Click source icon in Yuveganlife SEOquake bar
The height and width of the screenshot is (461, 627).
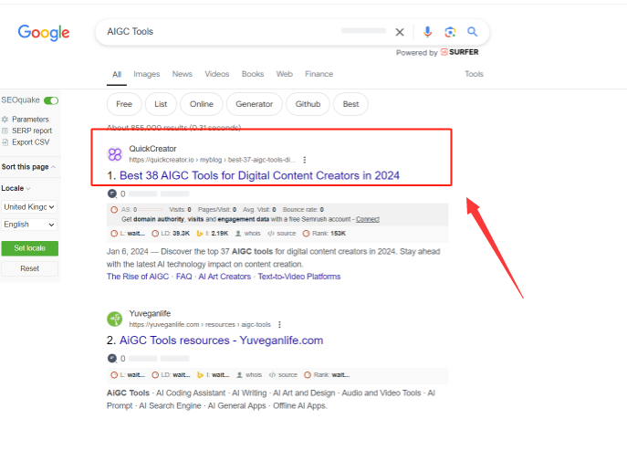coord(272,375)
